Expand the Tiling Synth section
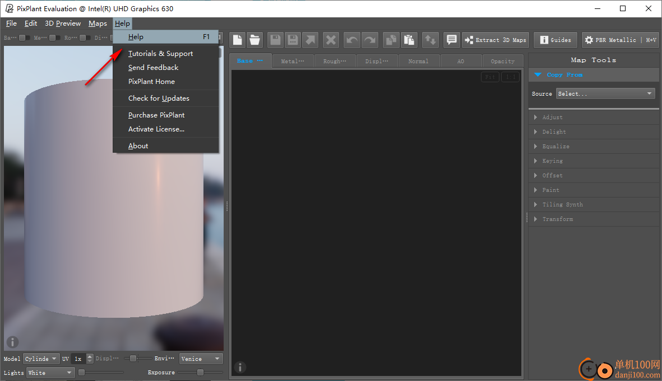 (594, 204)
